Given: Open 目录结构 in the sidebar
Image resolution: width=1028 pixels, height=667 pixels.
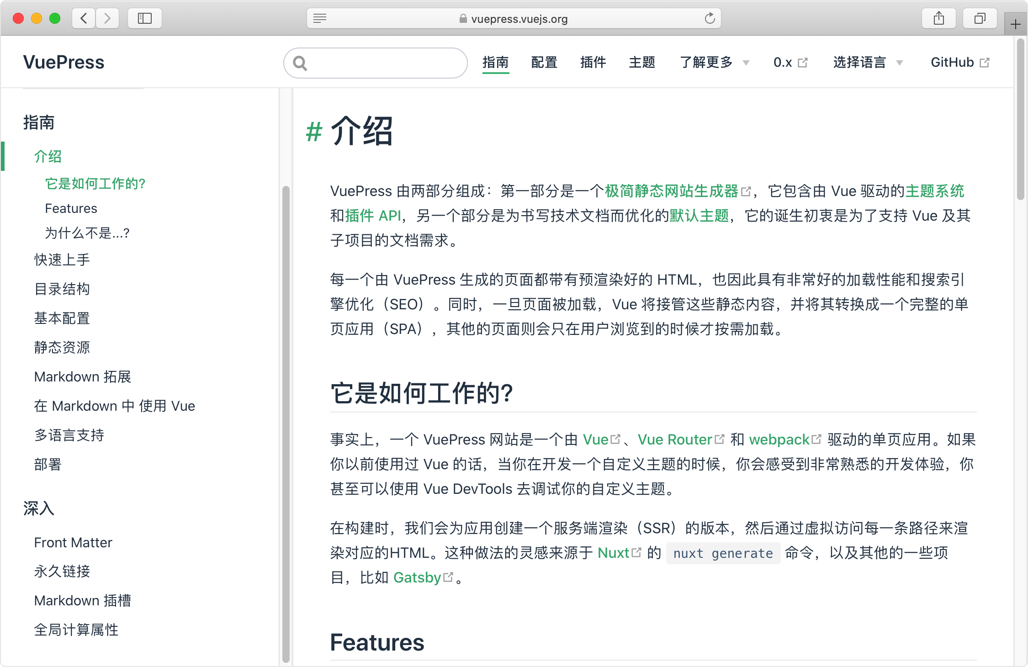Looking at the screenshot, I should pyautogui.click(x=62, y=289).
